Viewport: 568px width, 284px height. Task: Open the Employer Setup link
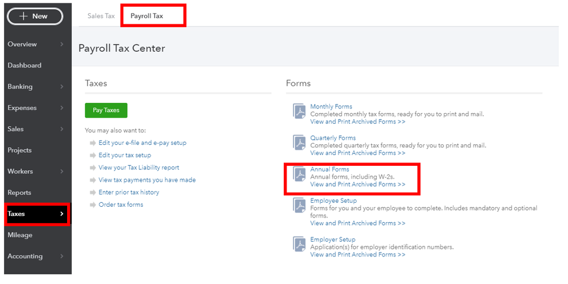333,240
